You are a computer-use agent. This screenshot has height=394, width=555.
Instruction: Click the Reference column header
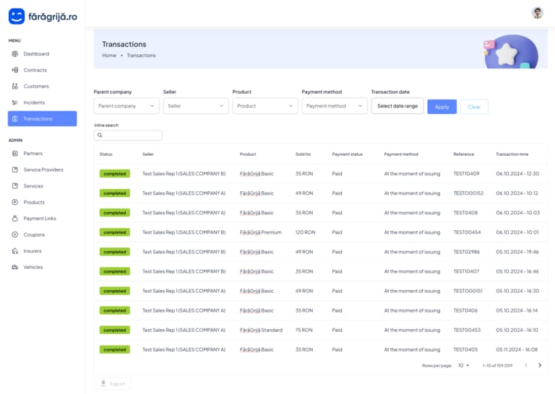point(464,154)
